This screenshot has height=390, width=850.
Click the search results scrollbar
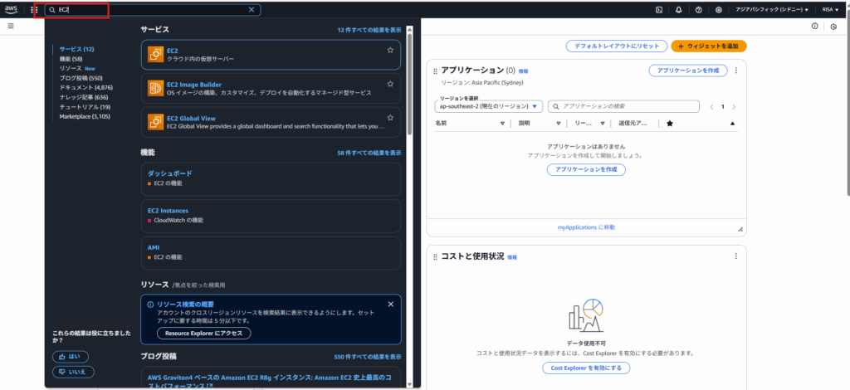[410, 84]
